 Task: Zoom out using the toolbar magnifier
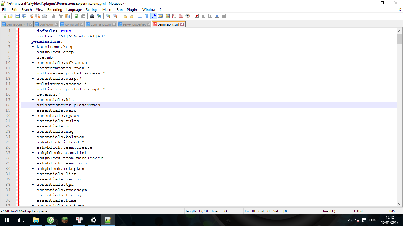[115, 16]
